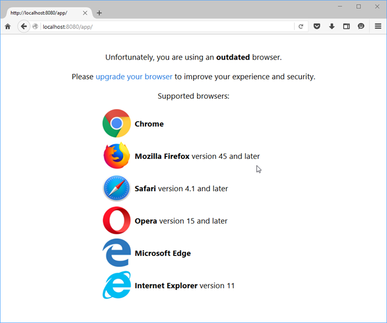This screenshot has height=323, width=387.
Task: Click the Safari compass logo
Action: (x=117, y=188)
